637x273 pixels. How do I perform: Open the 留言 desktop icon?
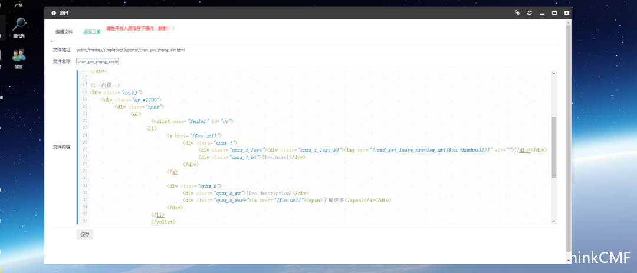(x=19, y=59)
